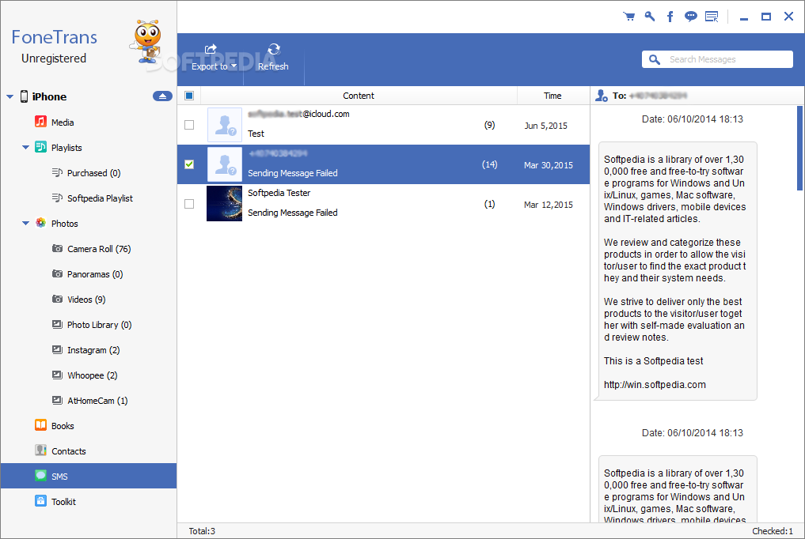Collapse the iPhone device tree

pos(9,96)
